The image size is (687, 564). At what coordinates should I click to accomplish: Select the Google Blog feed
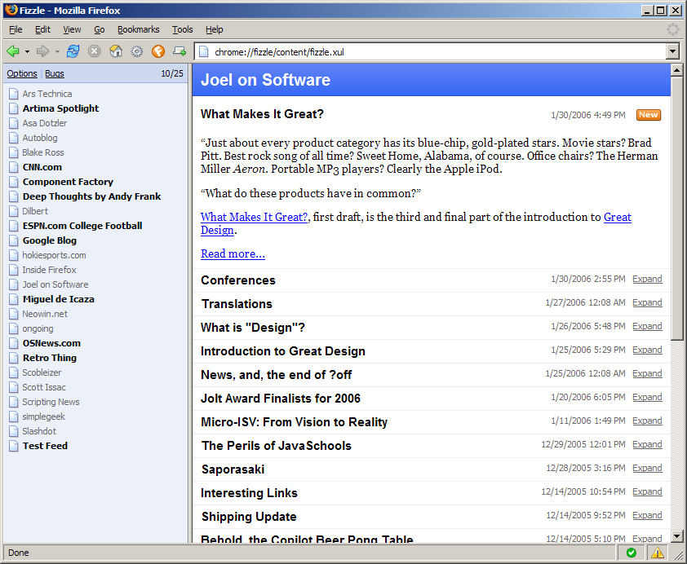50,240
